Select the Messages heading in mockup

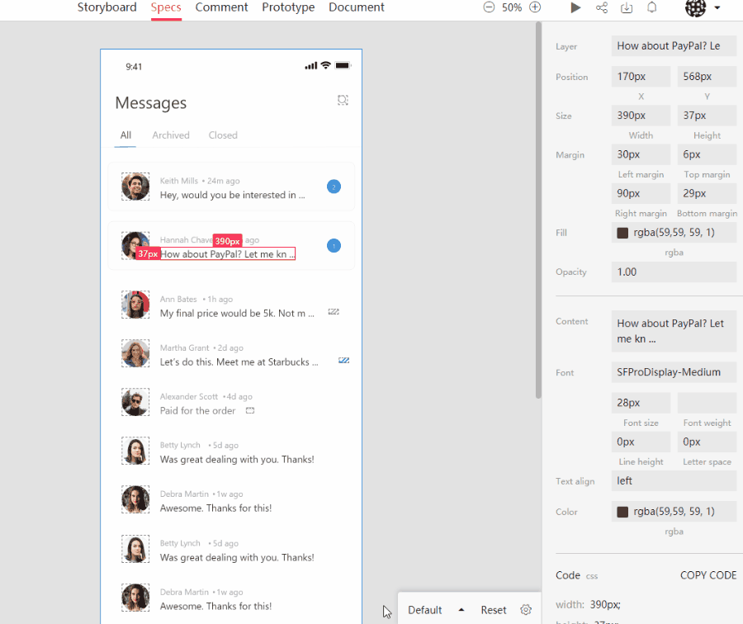pos(151,103)
